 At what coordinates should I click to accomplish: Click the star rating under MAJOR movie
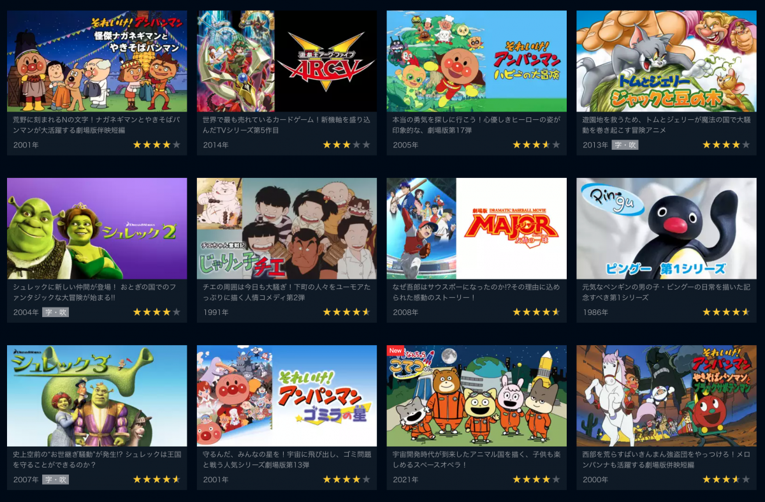[x=536, y=313]
